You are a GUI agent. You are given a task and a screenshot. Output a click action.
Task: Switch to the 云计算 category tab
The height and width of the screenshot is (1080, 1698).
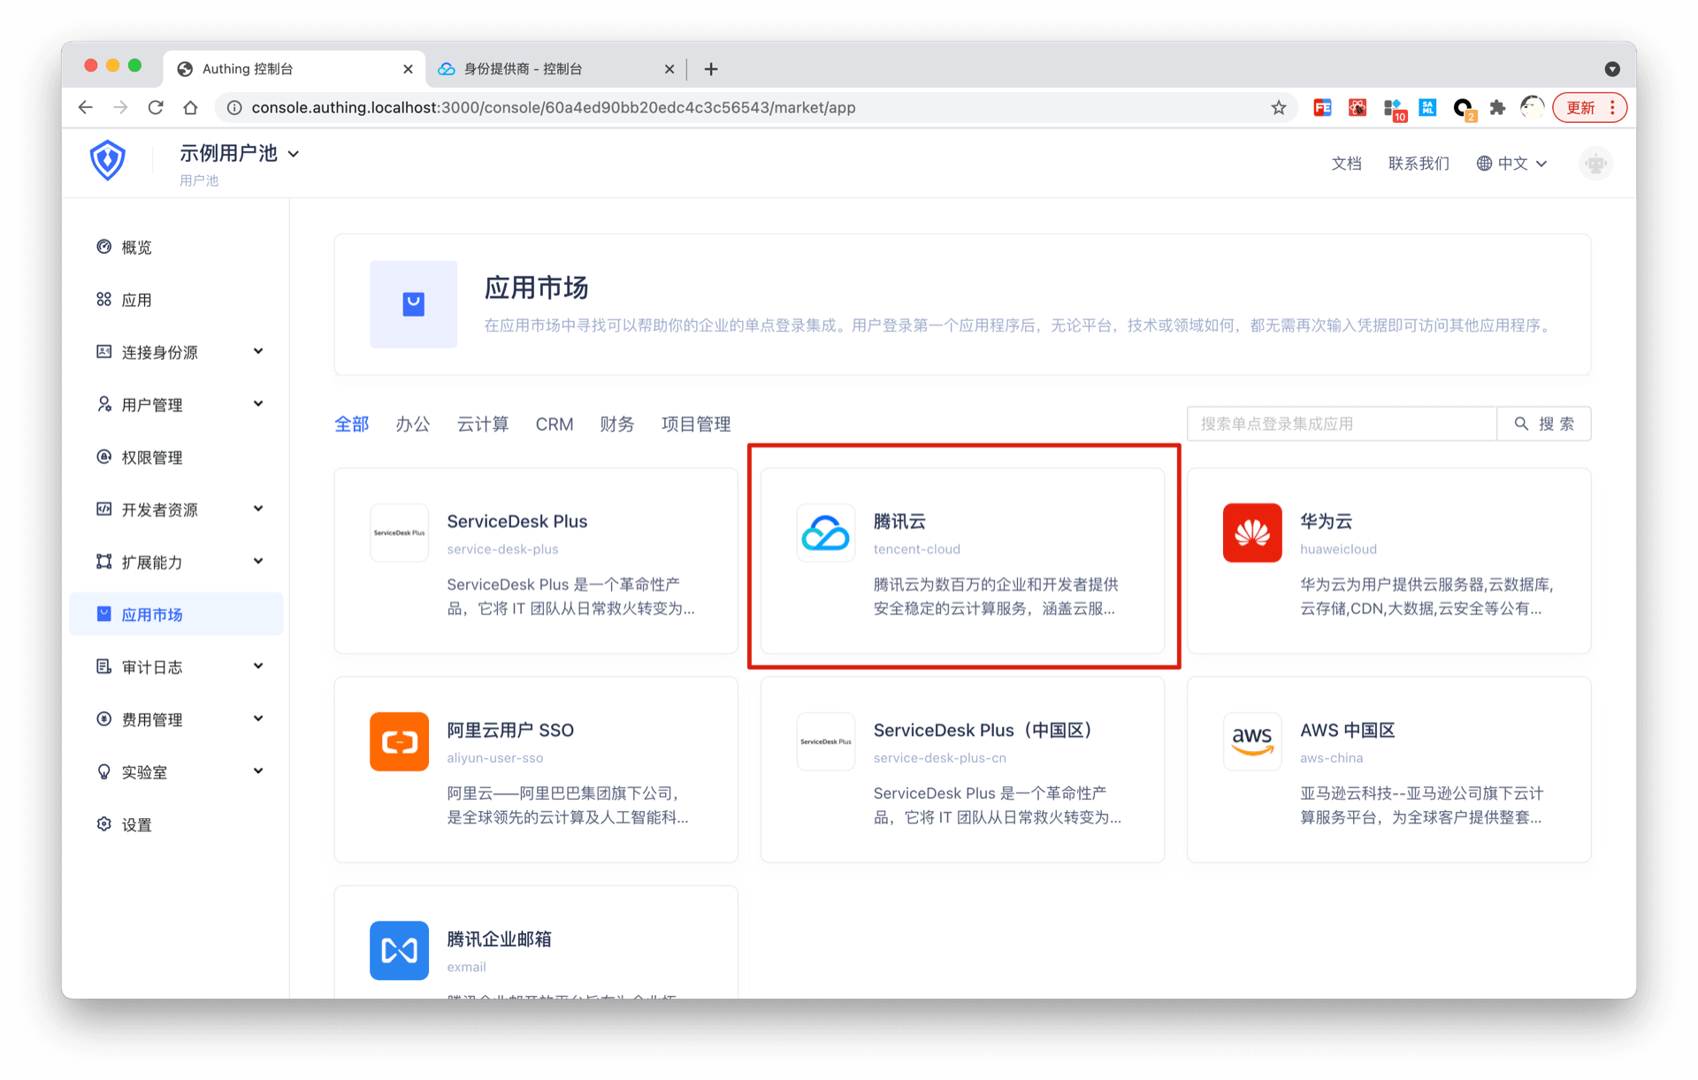pyautogui.click(x=482, y=425)
